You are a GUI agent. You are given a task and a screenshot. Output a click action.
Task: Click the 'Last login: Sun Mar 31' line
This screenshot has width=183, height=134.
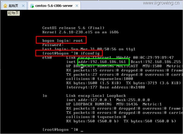(x=89, y=49)
